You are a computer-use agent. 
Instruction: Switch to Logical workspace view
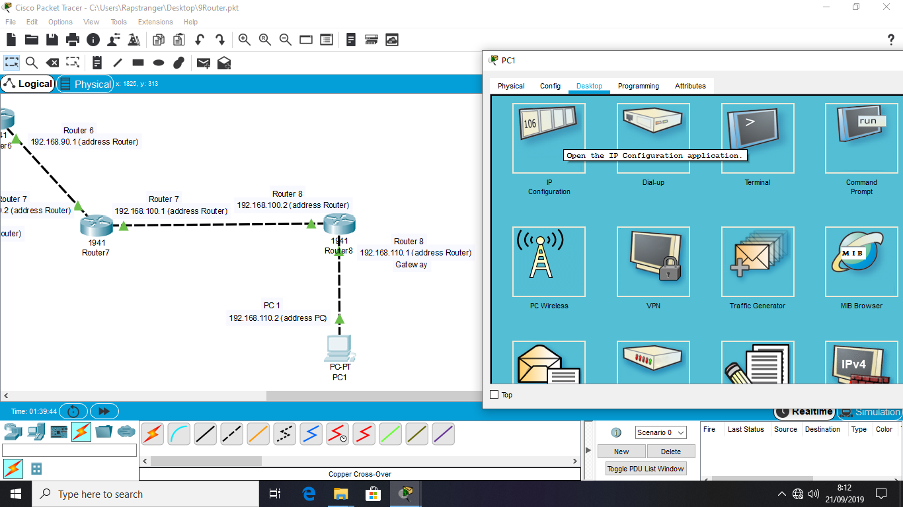28,84
